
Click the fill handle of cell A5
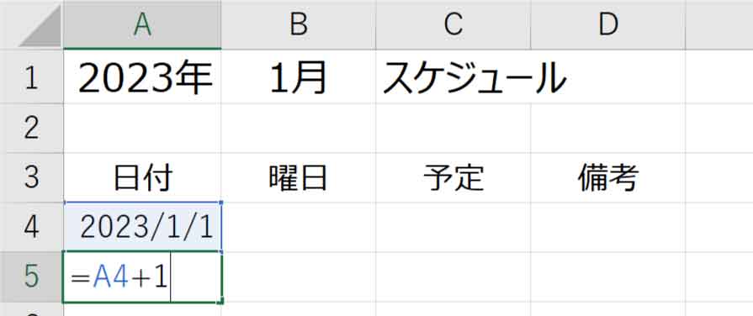click(222, 302)
